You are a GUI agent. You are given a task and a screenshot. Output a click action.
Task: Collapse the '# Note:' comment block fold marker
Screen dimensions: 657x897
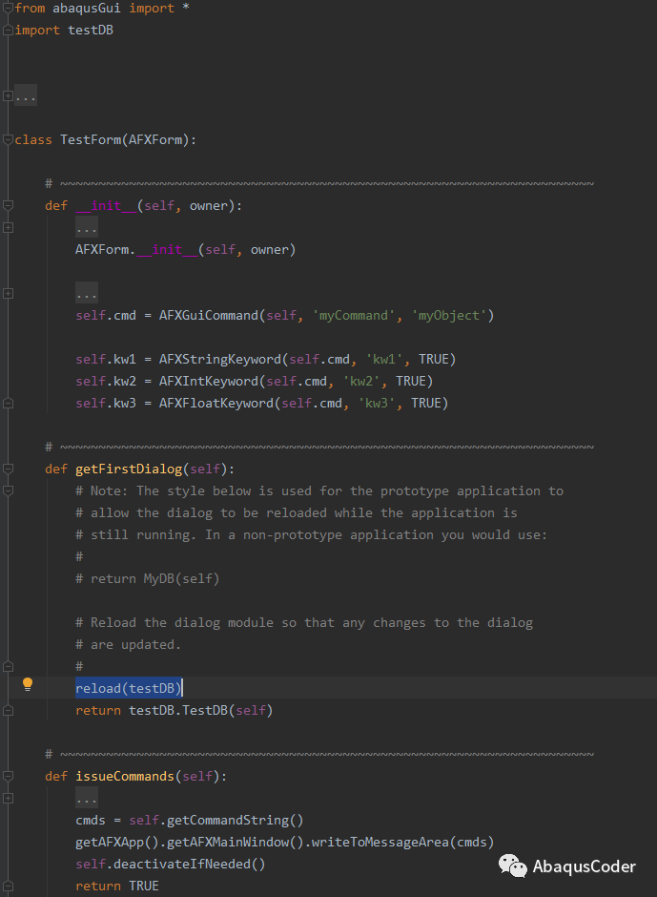8,490
